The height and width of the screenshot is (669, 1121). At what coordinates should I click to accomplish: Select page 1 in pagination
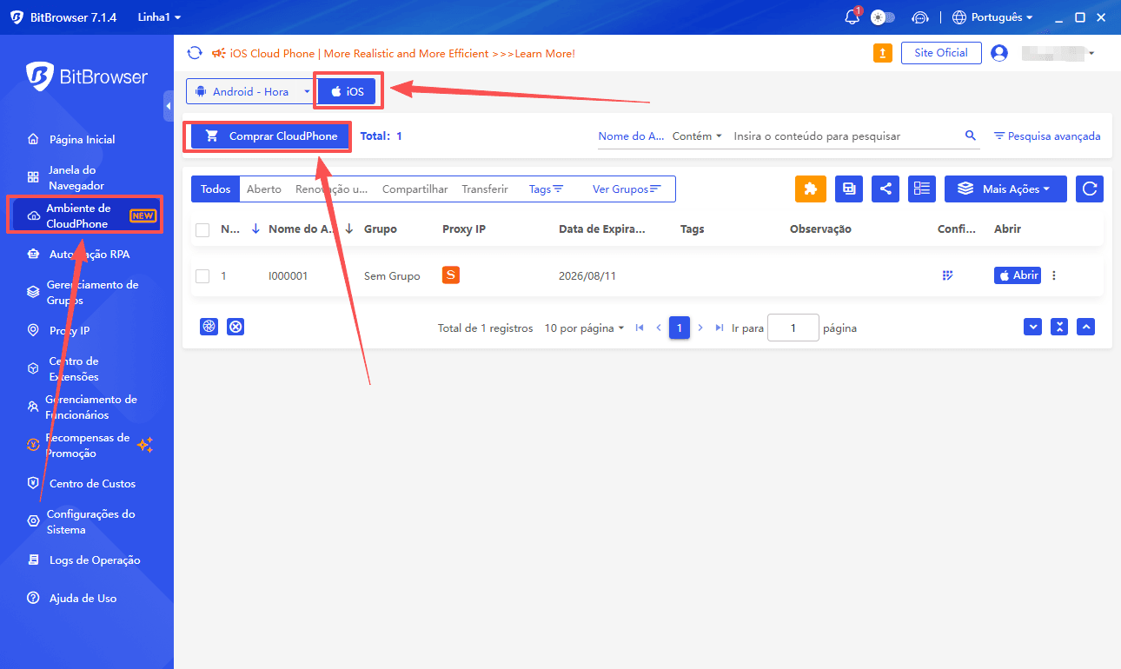tap(680, 328)
